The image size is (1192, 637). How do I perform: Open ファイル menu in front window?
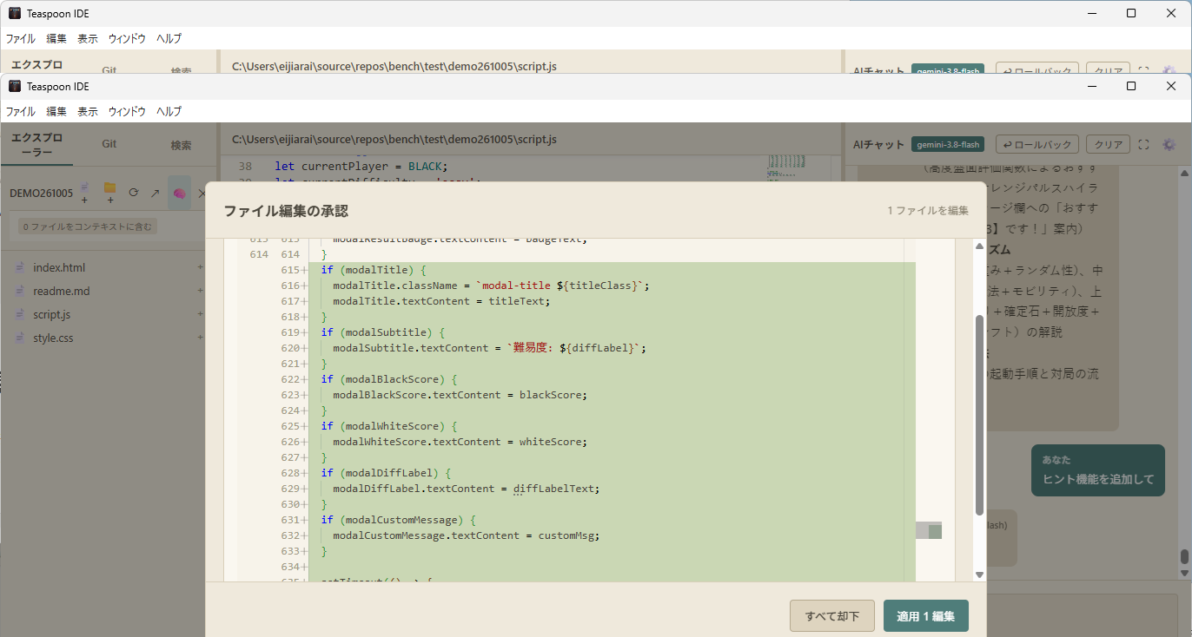[x=21, y=111]
